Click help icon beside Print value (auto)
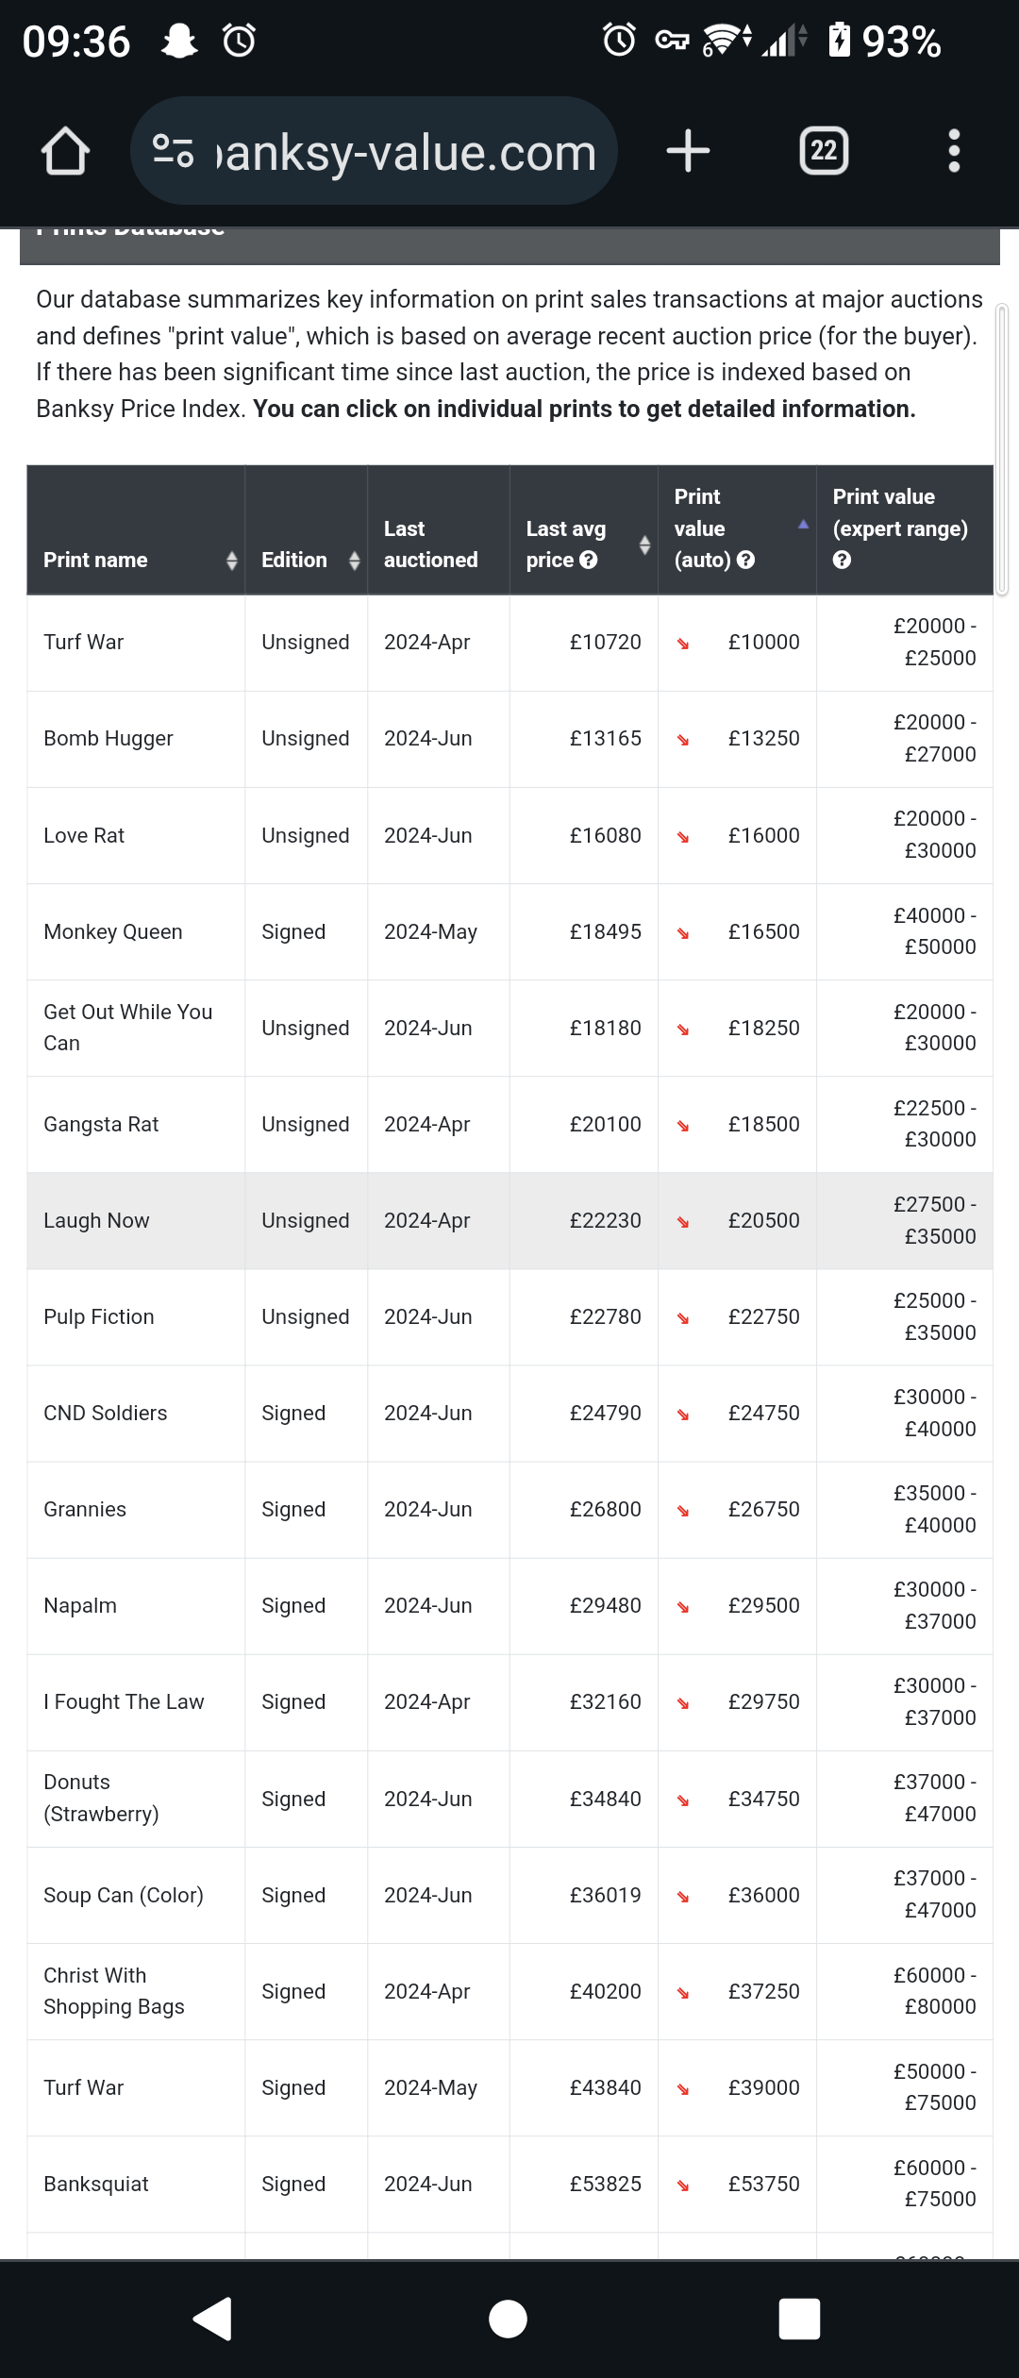The height and width of the screenshot is (2378, 1019). click(745, 561)
